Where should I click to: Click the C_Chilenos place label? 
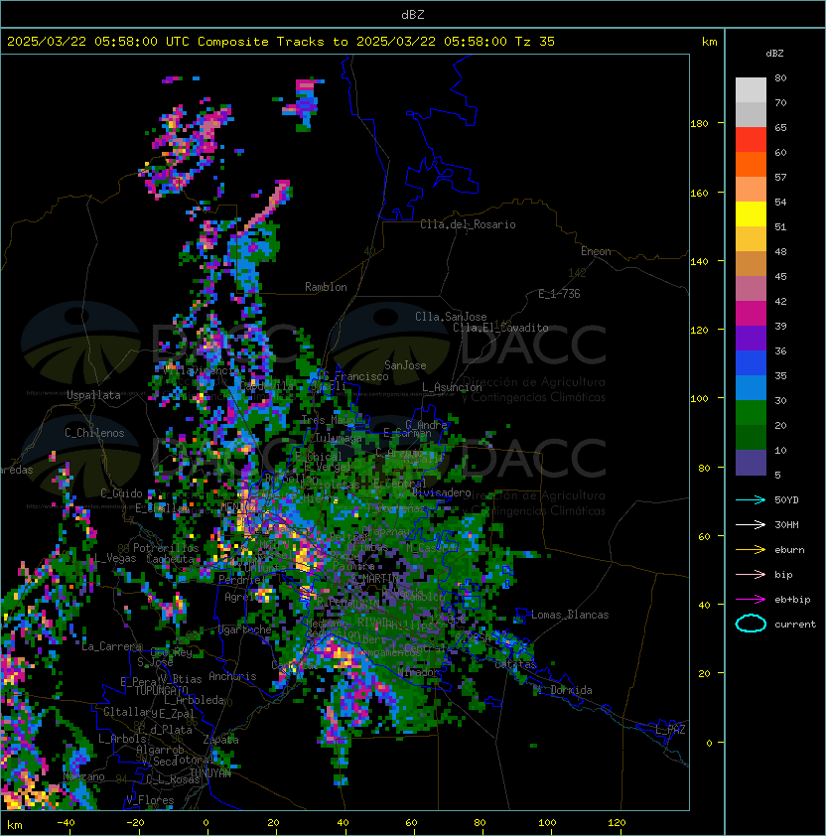point(94,433)
